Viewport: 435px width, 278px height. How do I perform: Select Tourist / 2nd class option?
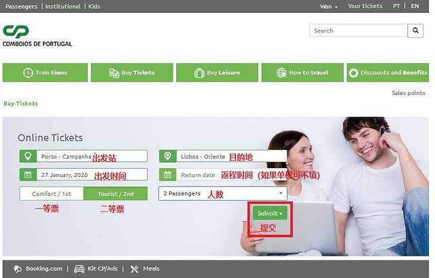[116, 194]
